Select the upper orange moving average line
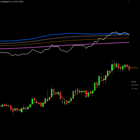Screen dimensions: 140x140 click(x=65, y=41)
